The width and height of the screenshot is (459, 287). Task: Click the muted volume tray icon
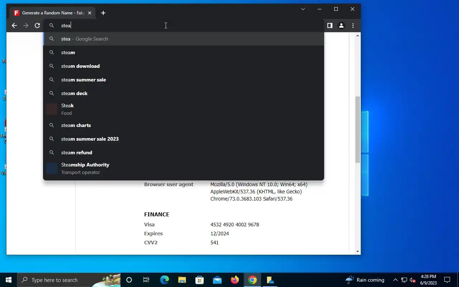coord(413,280)
